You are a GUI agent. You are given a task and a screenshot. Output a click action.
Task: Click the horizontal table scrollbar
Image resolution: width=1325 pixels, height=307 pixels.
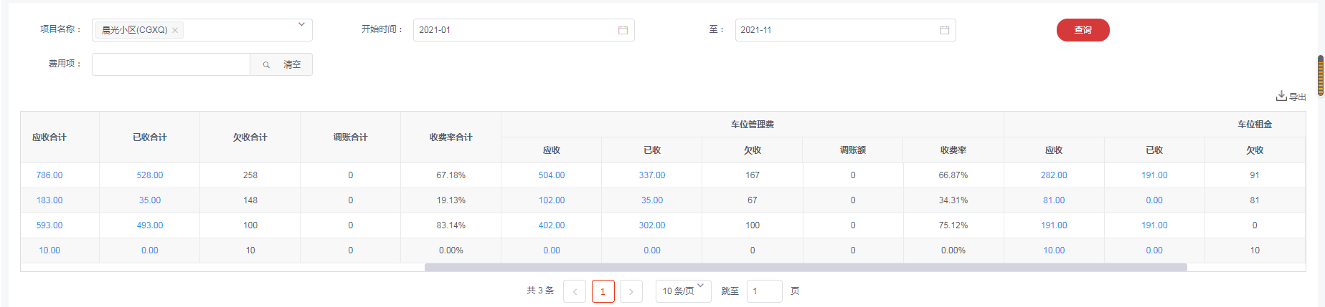805,268
